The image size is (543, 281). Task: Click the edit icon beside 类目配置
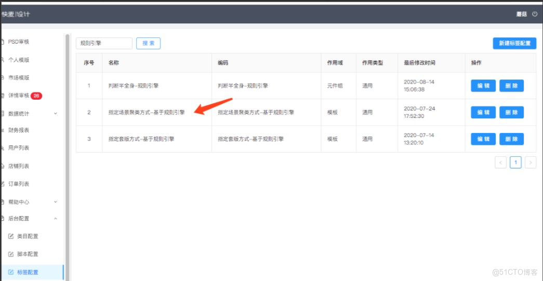11,236
